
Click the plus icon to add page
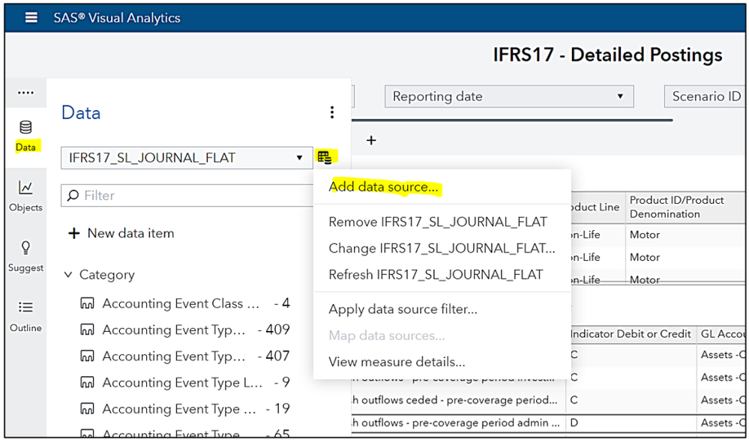click(x=370, y=140)
